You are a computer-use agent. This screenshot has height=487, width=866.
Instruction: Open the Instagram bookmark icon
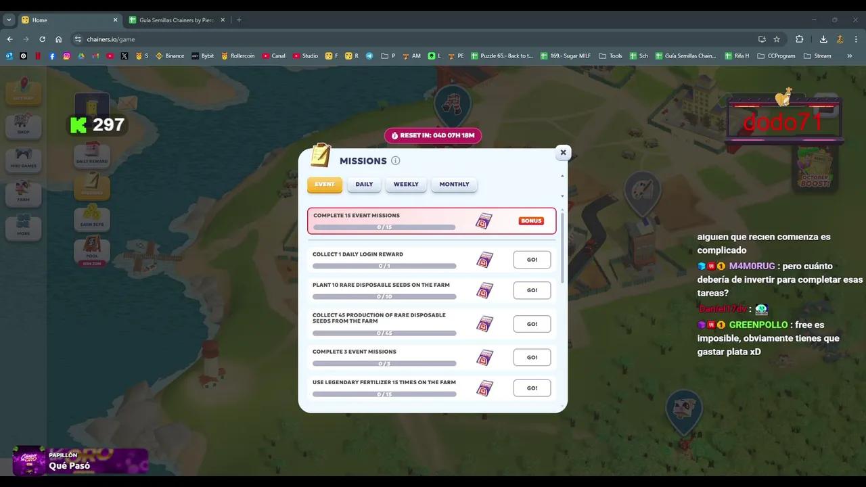(66, 56)
